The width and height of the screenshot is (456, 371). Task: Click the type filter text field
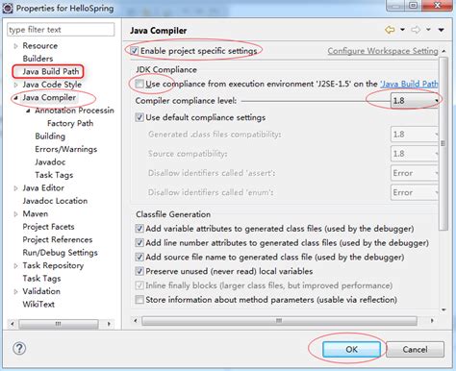pos(61,30)
